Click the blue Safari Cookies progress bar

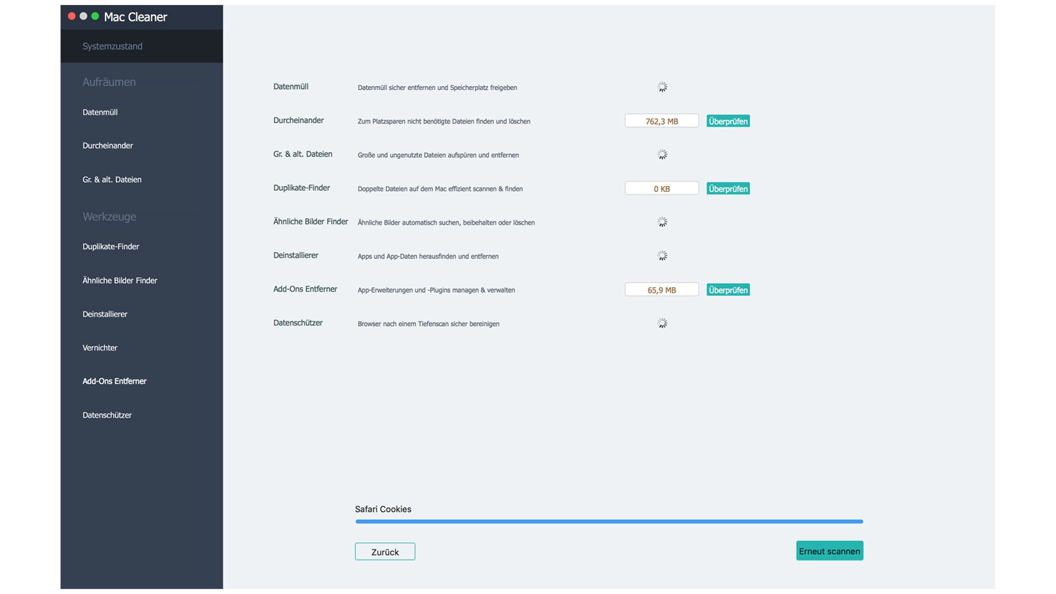[x=609, y=521]
